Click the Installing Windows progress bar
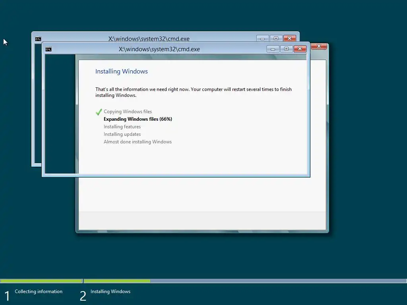The width and height of the screenshot is (407, 305). [x=245, y=281]
